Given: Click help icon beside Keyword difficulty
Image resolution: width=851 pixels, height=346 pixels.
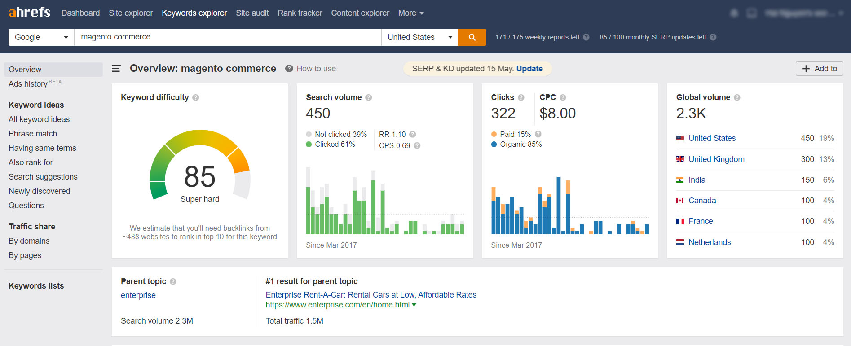Looking at the screenshot, I should [196, 97].
